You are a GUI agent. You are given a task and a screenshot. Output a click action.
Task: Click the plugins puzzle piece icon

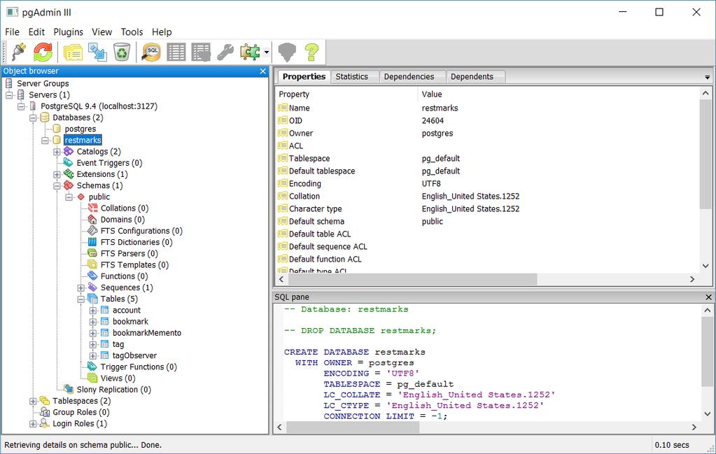[x=251, y=52]
